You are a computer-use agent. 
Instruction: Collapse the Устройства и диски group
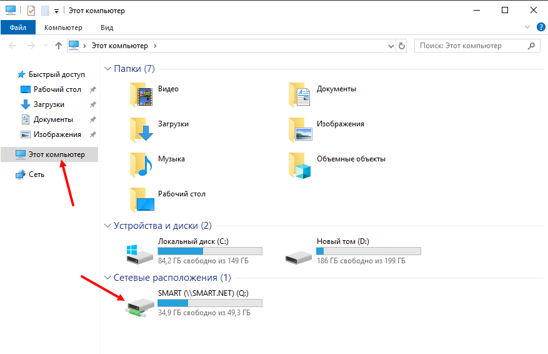[x=107, y=225]
